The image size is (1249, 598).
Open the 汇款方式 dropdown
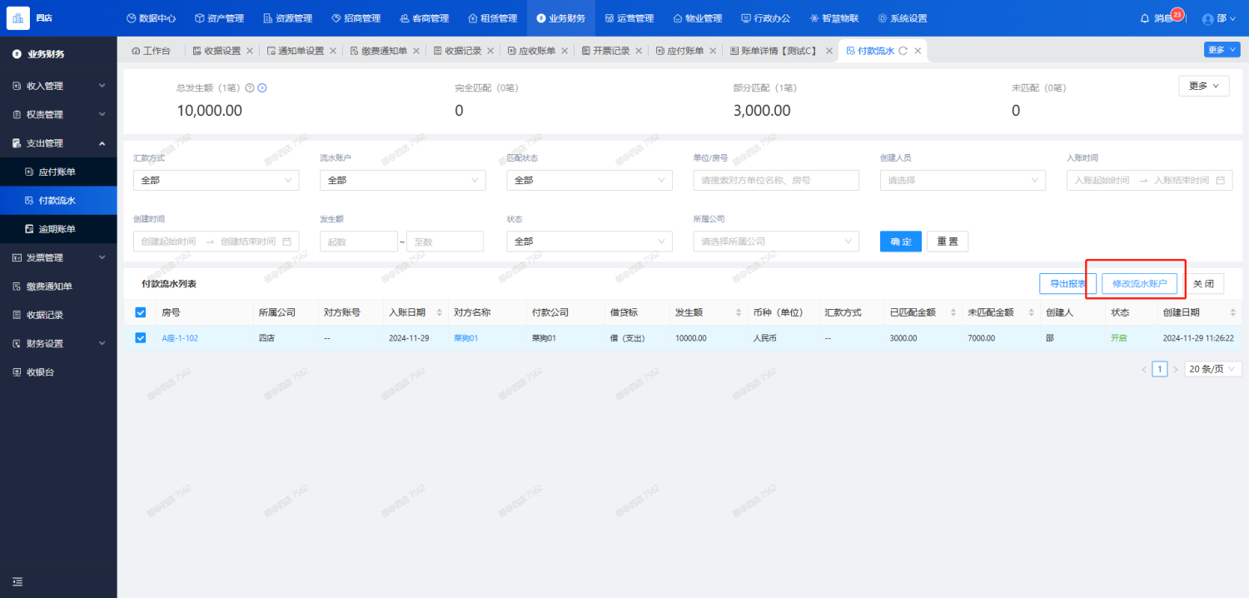216,180
